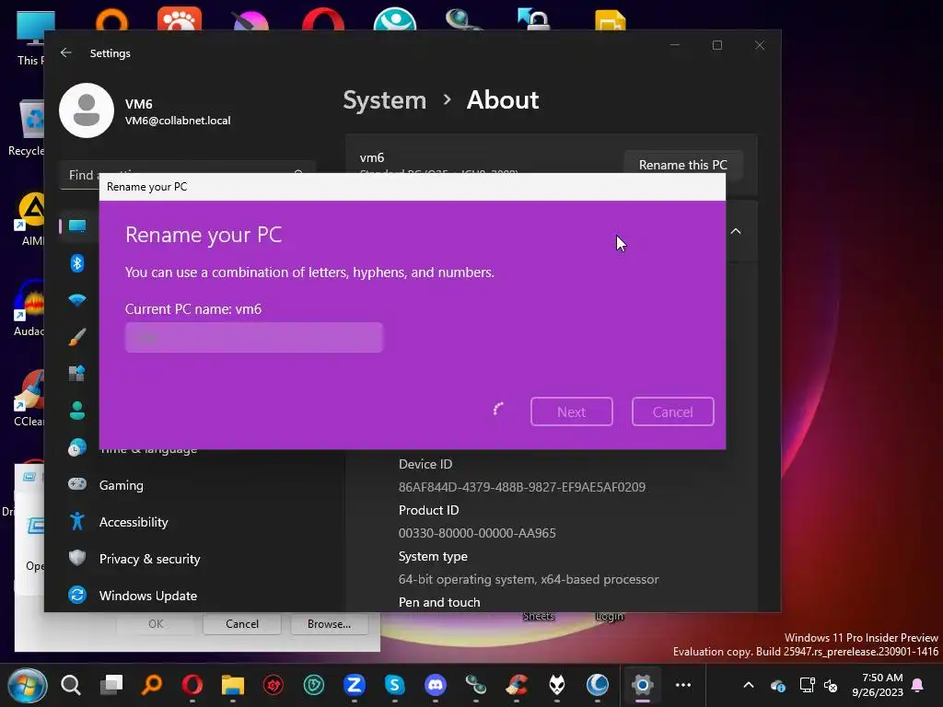Open the Personalization paintbrush sidebar icon

pyautogui.click(x=77, y=337)
